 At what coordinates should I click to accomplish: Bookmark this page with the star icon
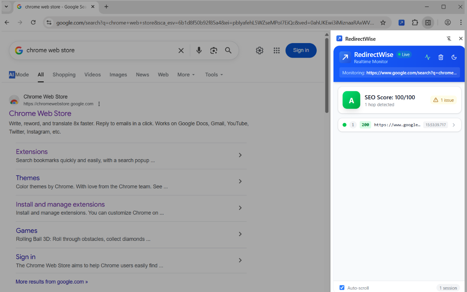point(383,23)
